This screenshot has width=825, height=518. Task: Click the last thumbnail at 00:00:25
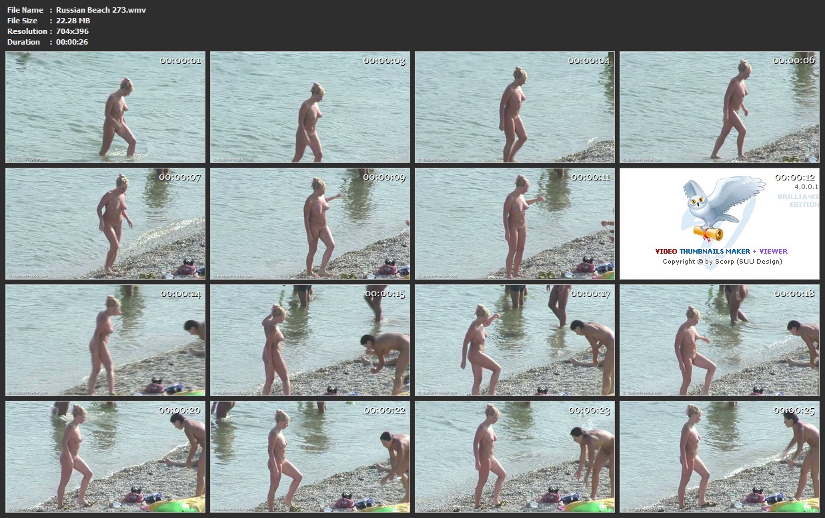[x=719, y=457]
